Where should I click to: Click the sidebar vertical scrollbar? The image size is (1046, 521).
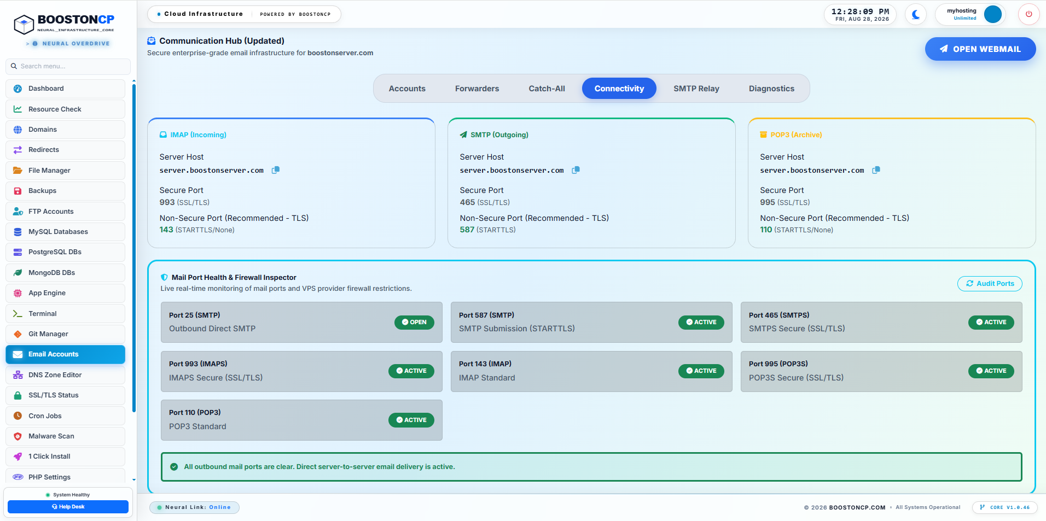(x=133, y=249)
